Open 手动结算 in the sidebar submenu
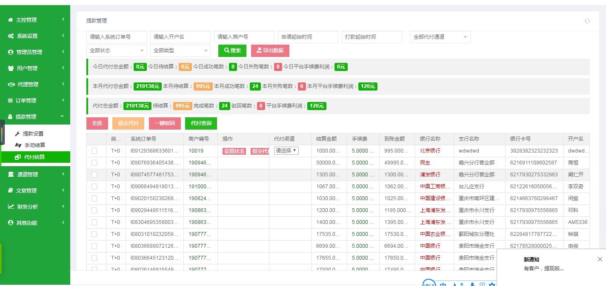 (x=34, y=145)
